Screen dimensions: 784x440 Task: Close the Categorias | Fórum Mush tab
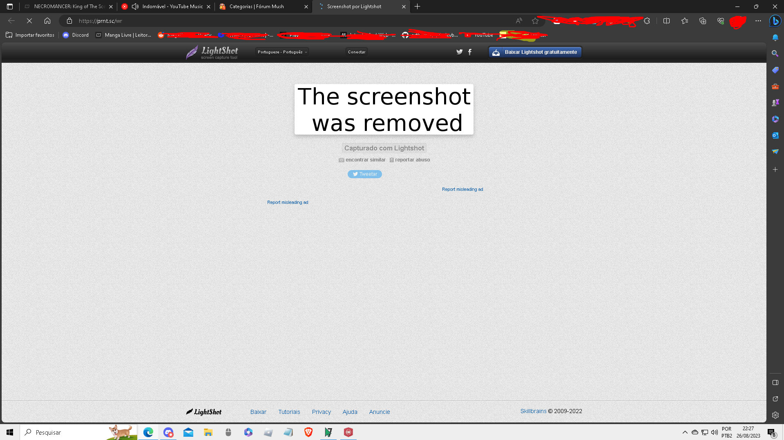306,7
